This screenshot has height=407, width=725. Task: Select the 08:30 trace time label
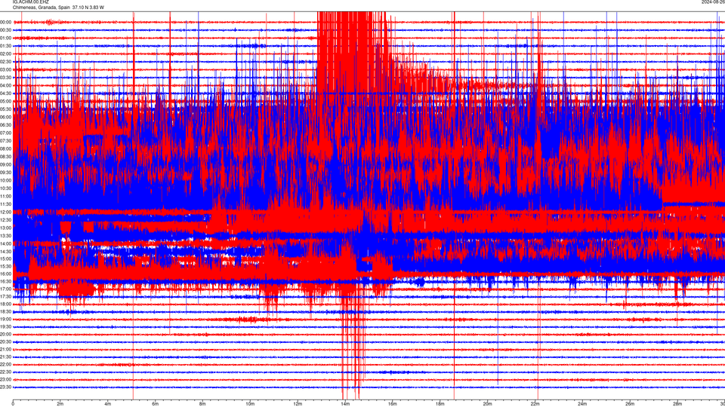click(x=5, y=157)
